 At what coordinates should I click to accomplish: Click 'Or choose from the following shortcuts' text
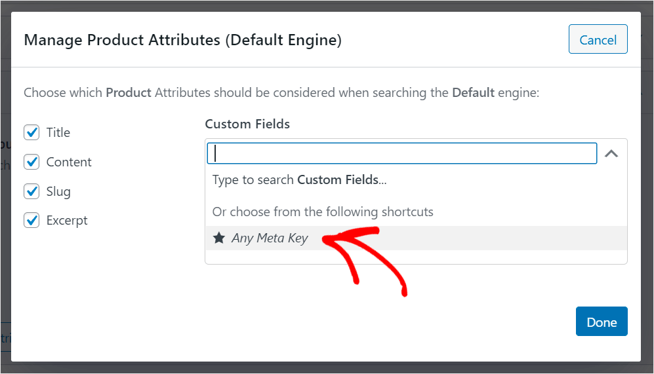[x=323, y=212]
